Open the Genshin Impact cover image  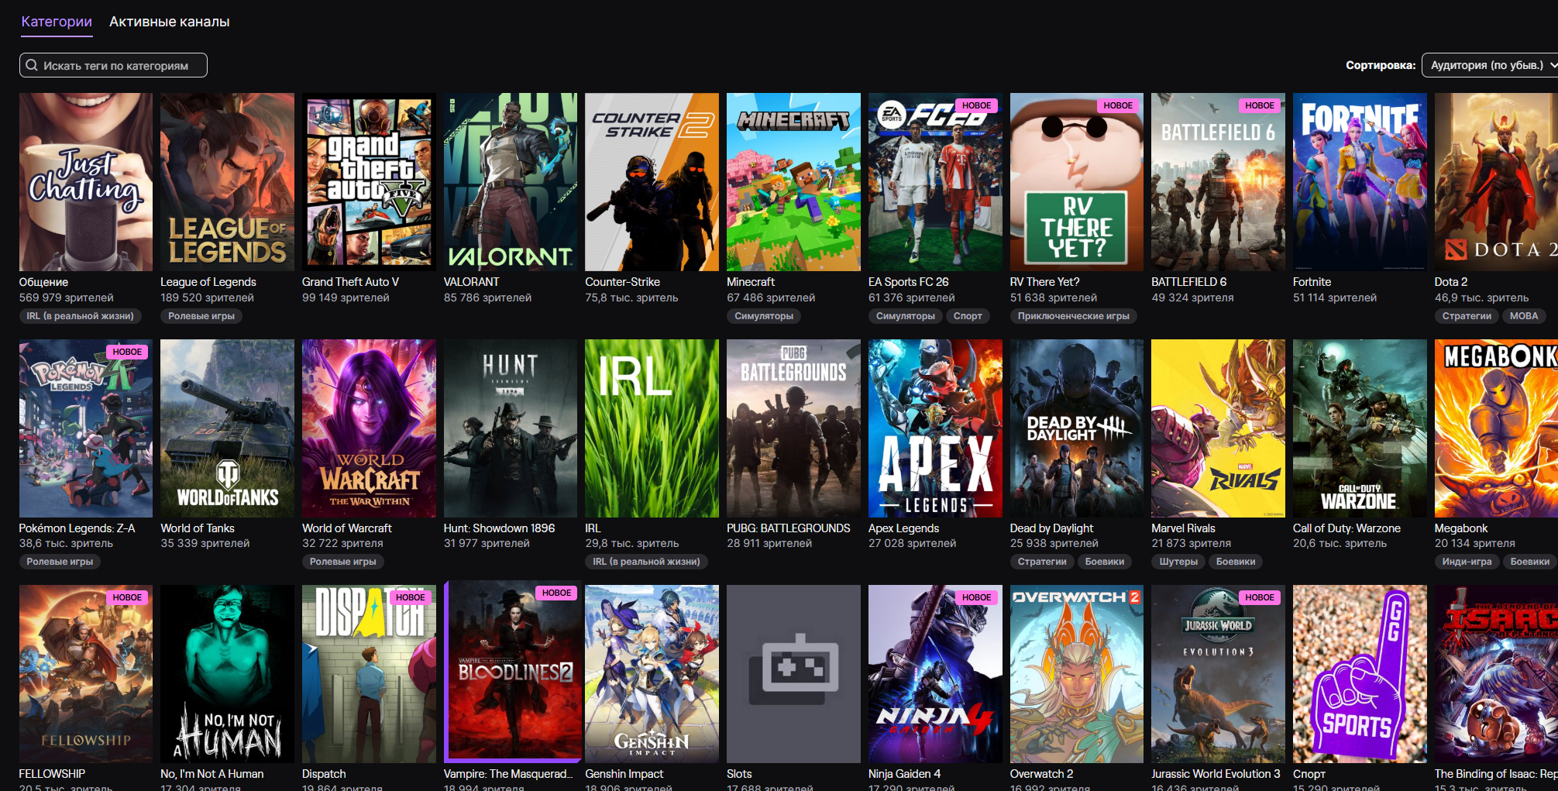point(652,674)
